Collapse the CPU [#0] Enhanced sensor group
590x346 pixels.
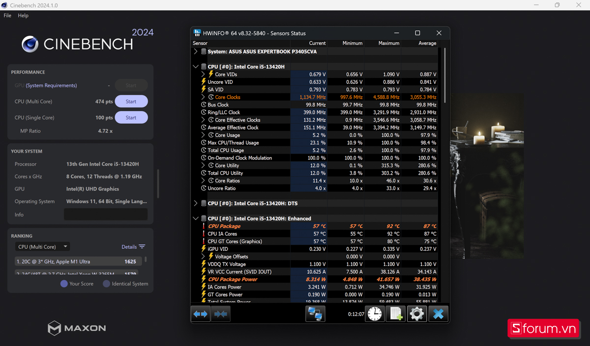(x=195, y=218)
